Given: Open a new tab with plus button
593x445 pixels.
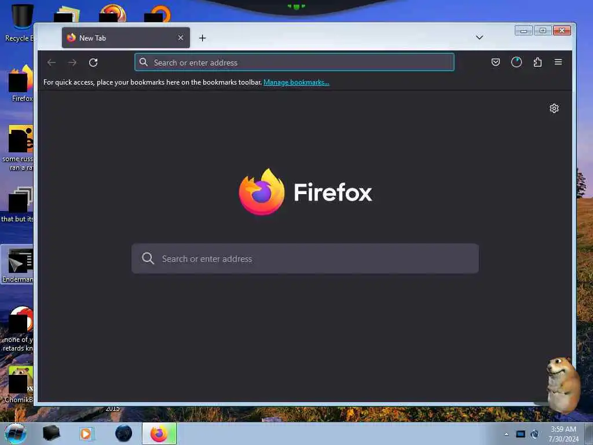Looking at the screenshot, I should click(202, 38).
